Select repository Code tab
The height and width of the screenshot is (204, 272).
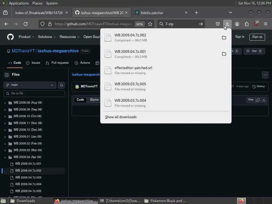coord(15,63)
